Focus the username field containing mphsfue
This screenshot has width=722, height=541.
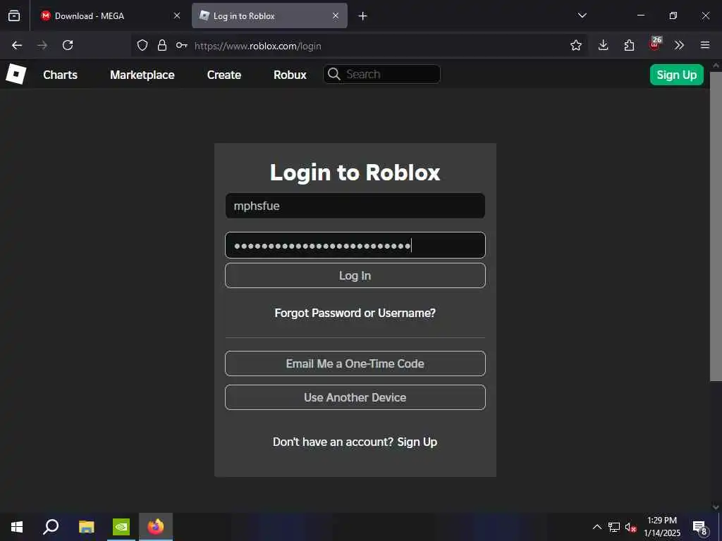coord(355,206)
